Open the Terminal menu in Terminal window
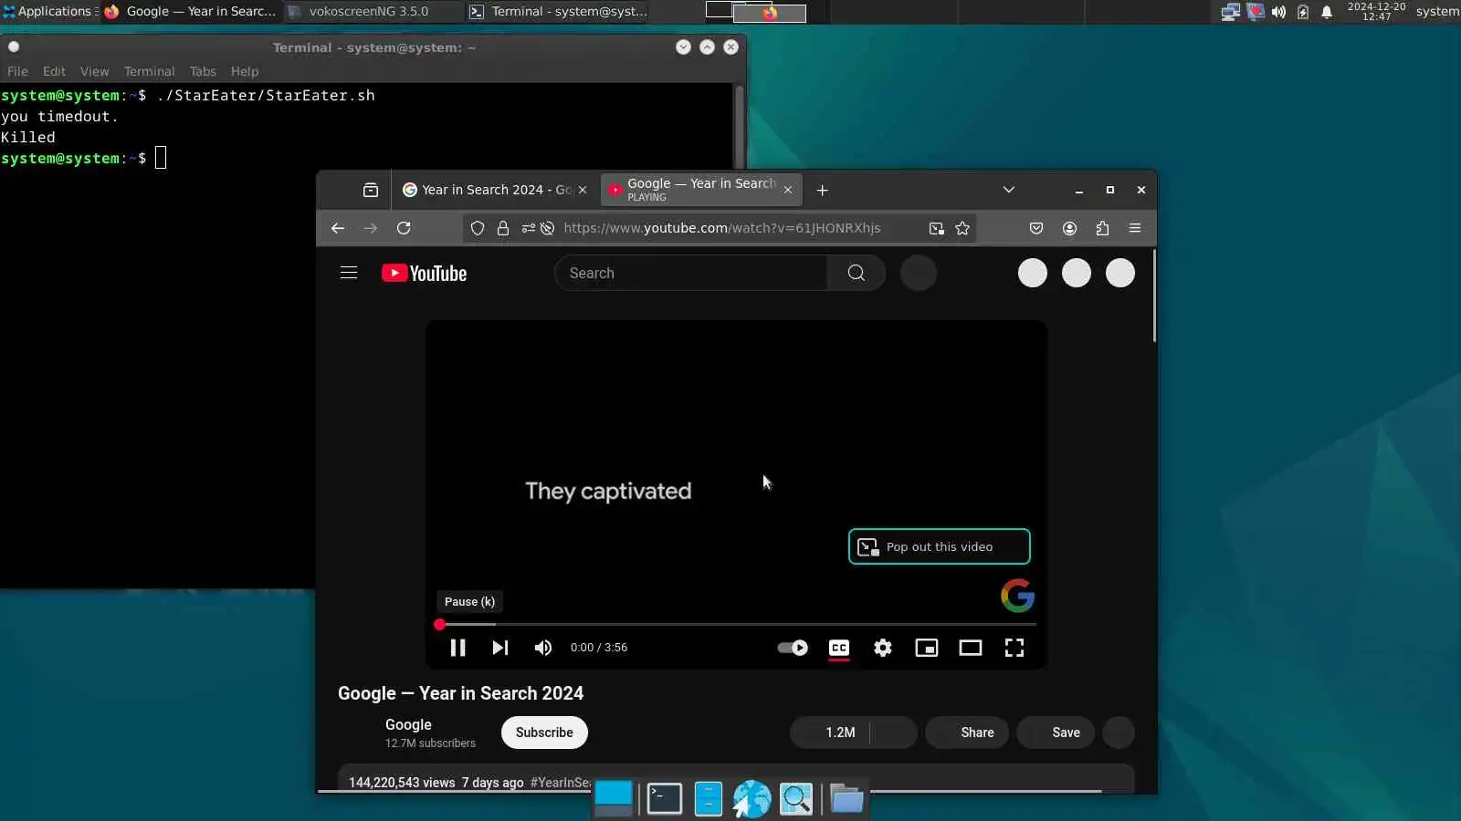The height and width of the screenshot is (821, 1461). coord(149,71)
